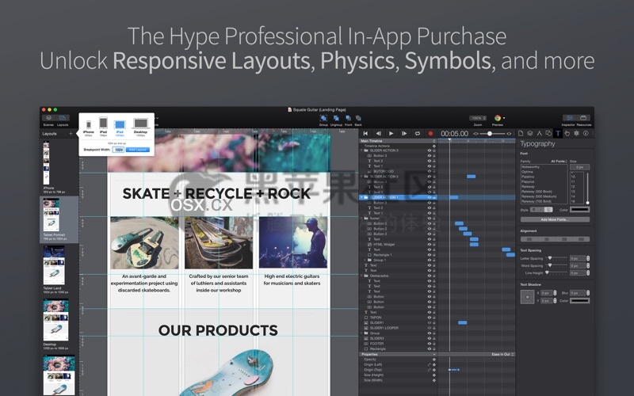Add a new layout with plus icon

click(71, 134)
